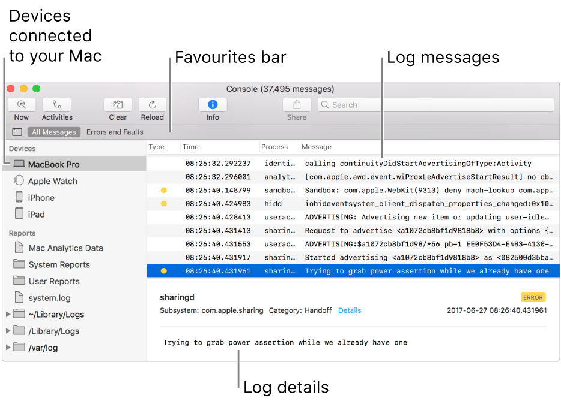The image size is (561, 401).
Task: Expand the /var/log disclosure triangle
Action: (8, 348)
